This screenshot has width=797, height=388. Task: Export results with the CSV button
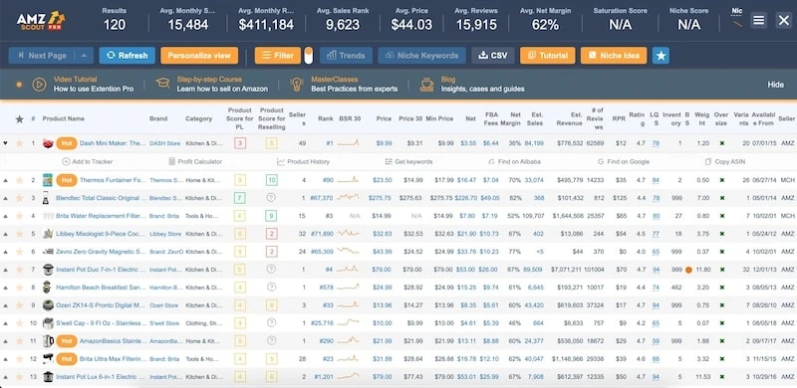(x=493, y=56)
